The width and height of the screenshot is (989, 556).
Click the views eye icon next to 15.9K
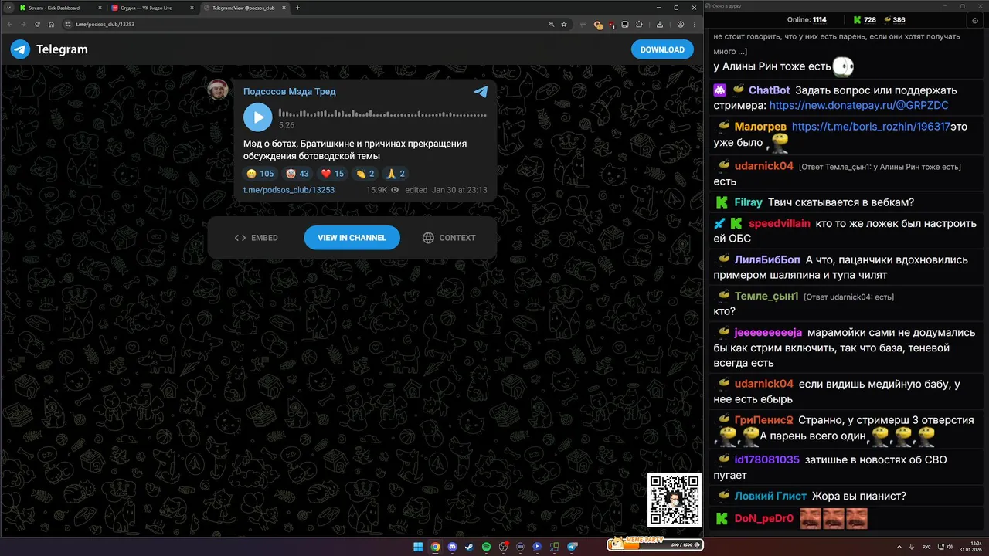click(395, 190)
